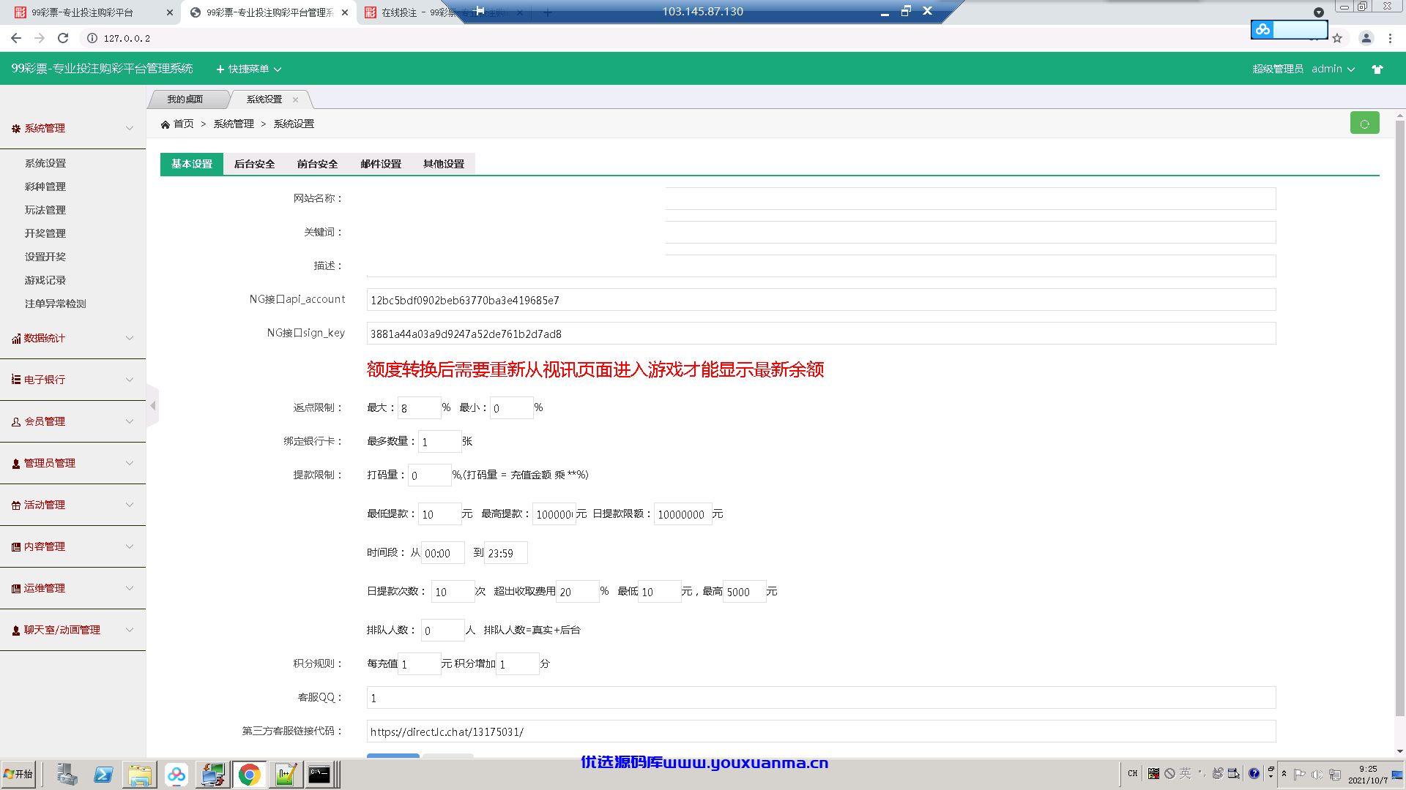Open 游戏记录 in the sidebar
The width and height of the screenshot is (1406, 790).
coord(45,280)
